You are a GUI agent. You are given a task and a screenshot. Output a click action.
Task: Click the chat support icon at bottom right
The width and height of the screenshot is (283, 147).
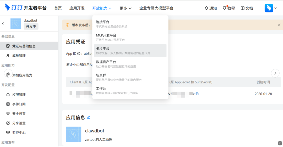tap(280, 143)
